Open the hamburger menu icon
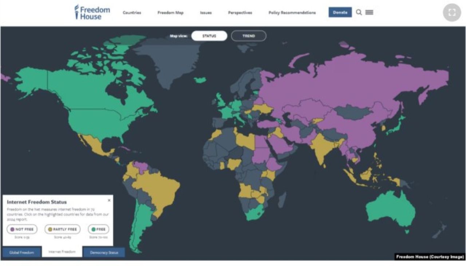The width and height of the screenshot is (466, 266). click(x=369, y=12)
